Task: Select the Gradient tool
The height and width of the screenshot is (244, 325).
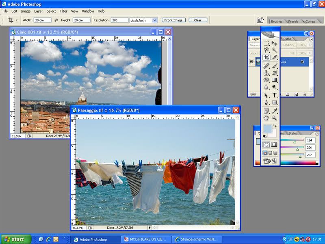Action: (275, 80)
